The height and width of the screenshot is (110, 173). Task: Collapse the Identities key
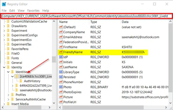(x=8, y=72)
